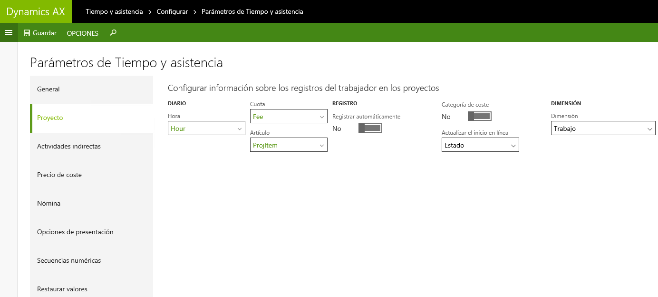
Task: Go to Tiempo y asistencia breadcrumb
Action: tap(114, 11)
